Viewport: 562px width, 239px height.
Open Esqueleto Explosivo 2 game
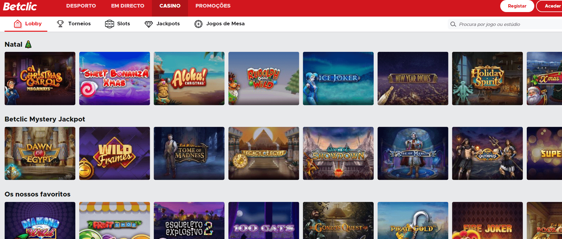coord(189,220)
